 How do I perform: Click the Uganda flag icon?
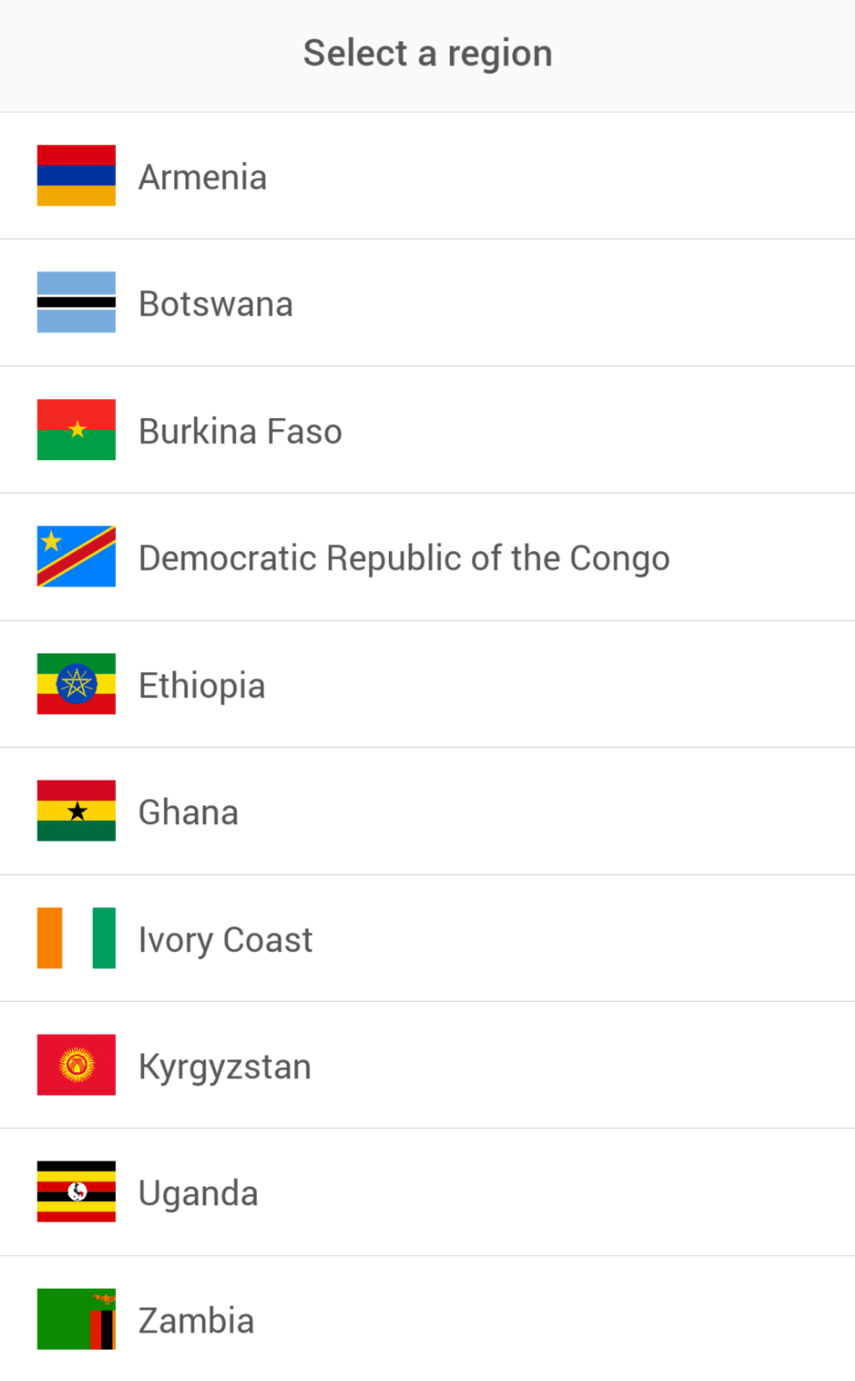click(76, 1192)
